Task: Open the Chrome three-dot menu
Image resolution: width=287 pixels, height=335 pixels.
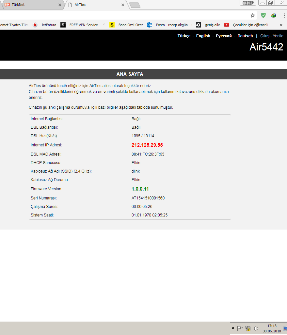Action: pyautogui.click(x=284, y=15)
